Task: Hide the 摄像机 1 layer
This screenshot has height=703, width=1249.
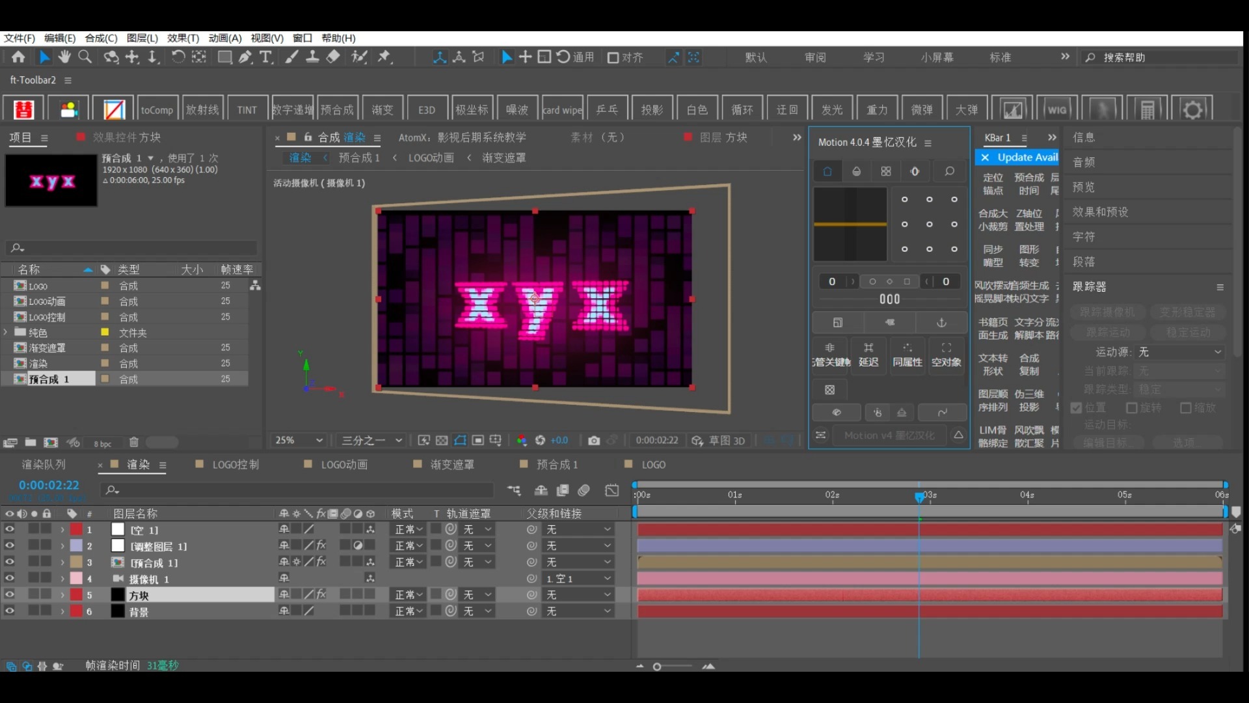Action: [x=10, y=578]
